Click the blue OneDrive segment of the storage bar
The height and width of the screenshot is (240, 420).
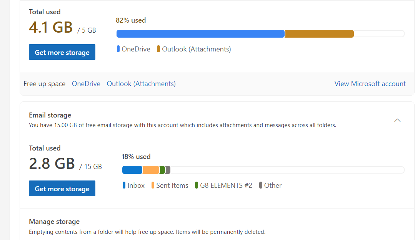point(200,33)
